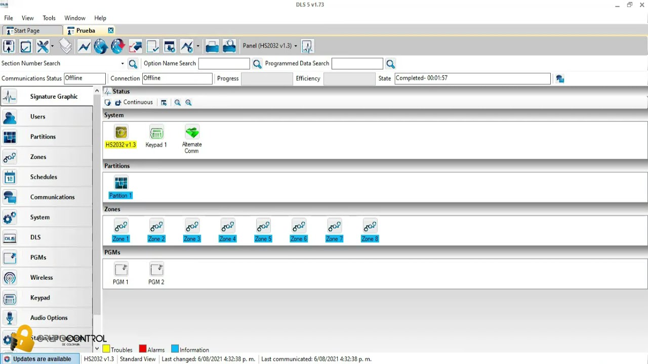Open the File menu
Image resolution: width=648 pixels, height=364 pixels.
(9, 18)
